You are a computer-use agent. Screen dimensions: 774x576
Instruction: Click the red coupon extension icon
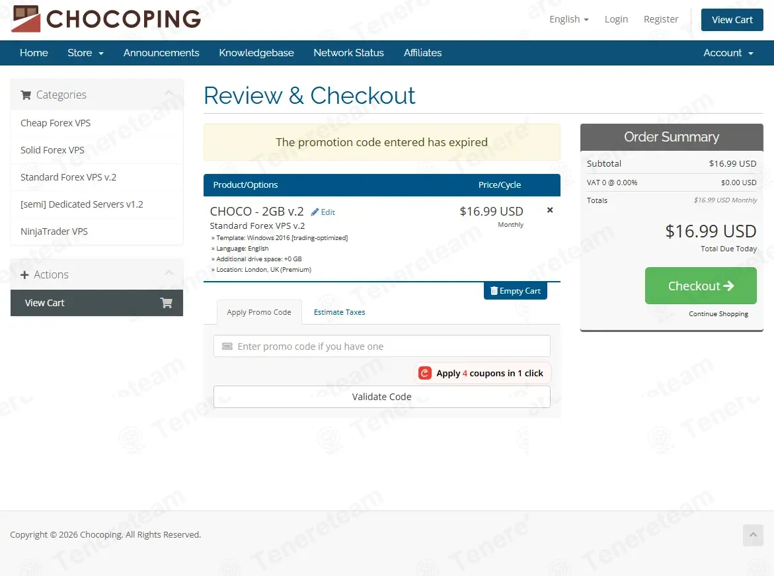click(424, 373)
